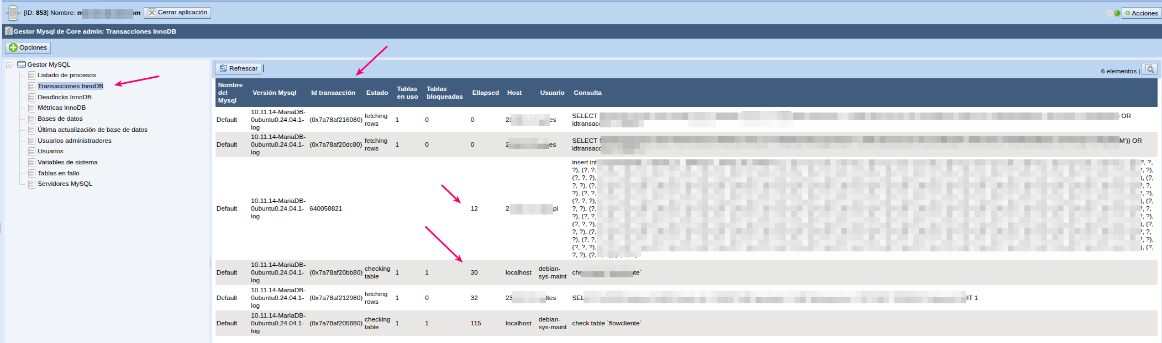Click the search magnifier icon beside elementos
The width and height of the screenshot is (1162, 343).
(1149, 69)
